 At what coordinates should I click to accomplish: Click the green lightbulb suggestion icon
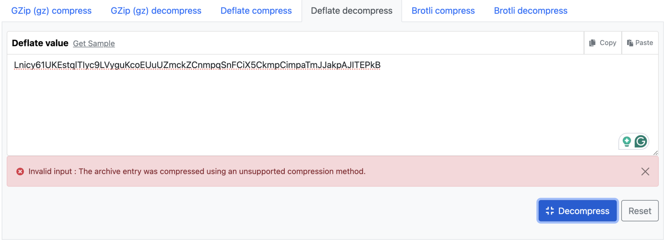(627, 141)
